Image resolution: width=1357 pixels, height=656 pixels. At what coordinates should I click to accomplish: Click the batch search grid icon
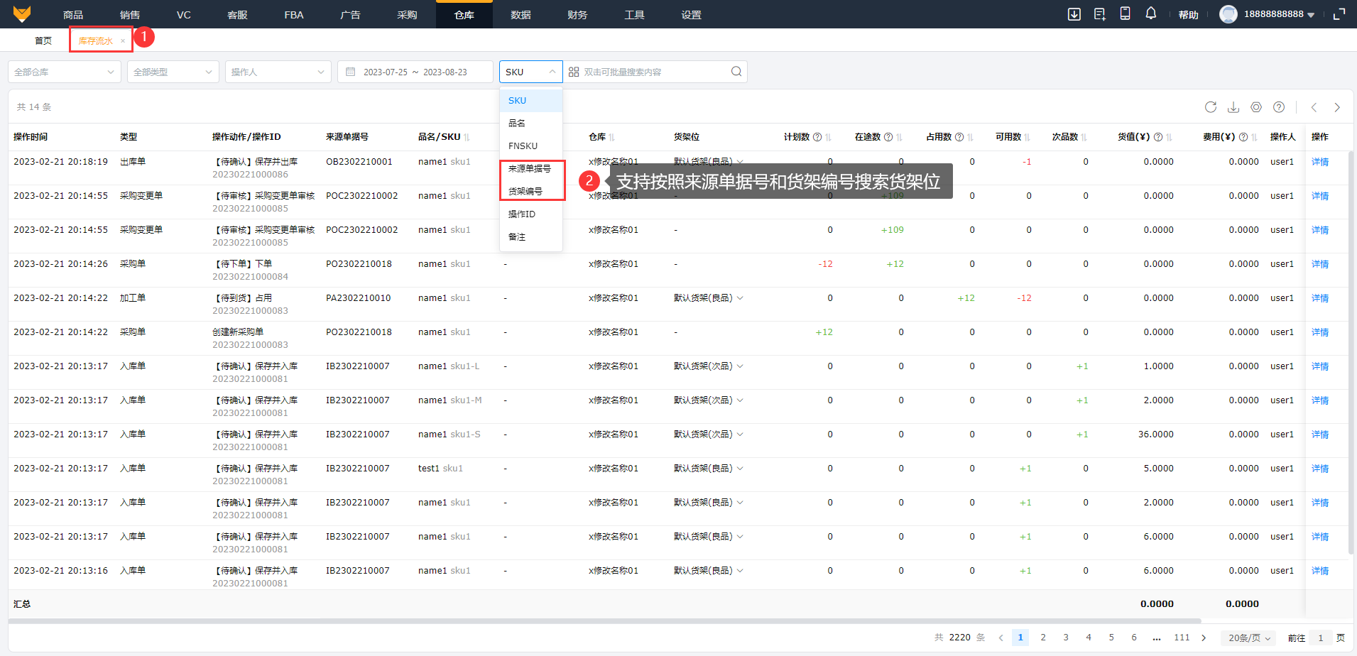pos(574,72)
